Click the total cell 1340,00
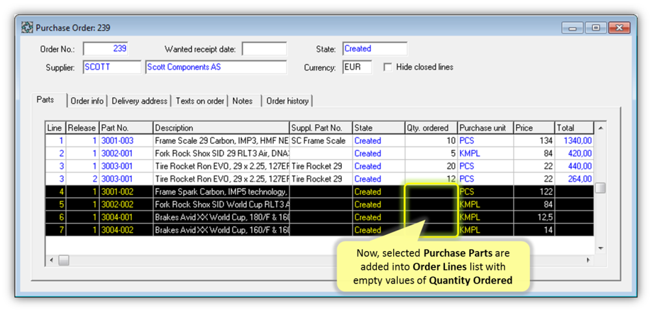The width and height of the screenshot is (652, 312). 574,141
